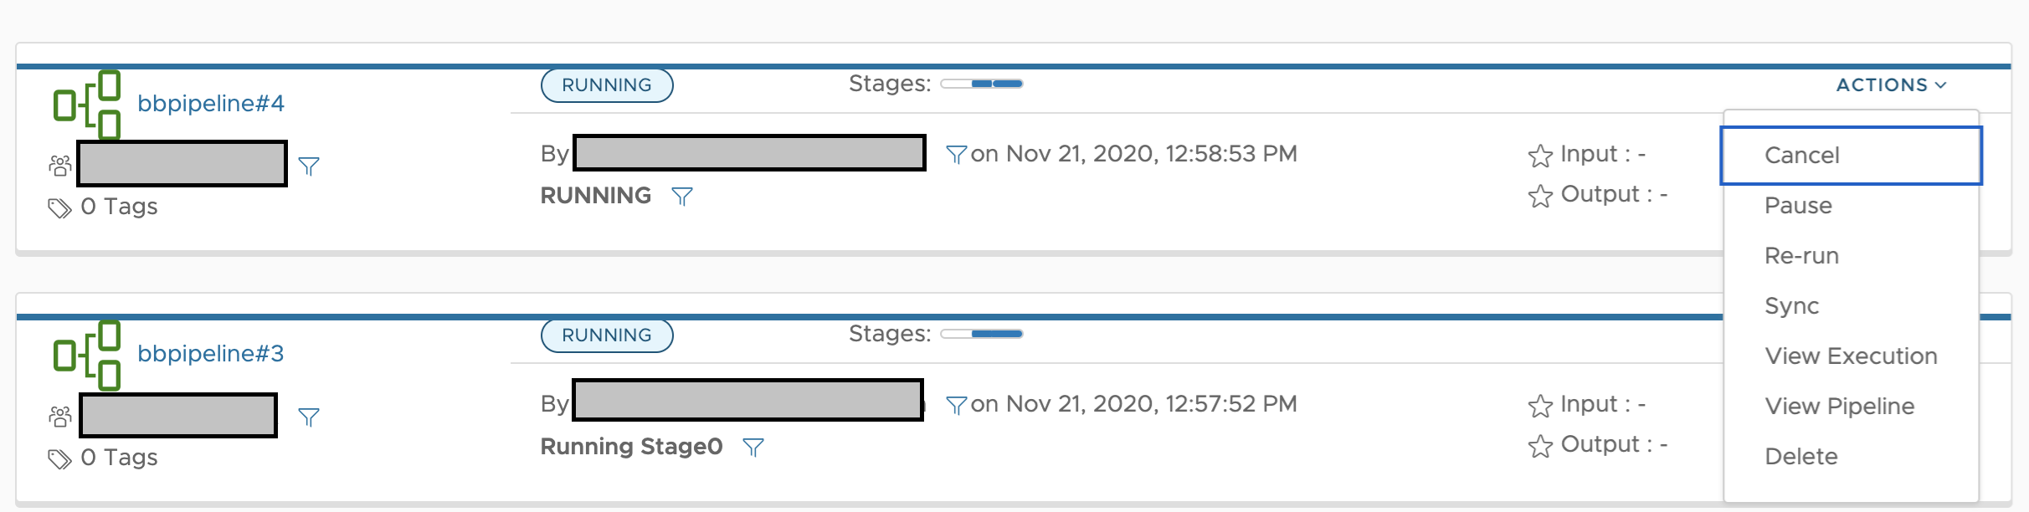Click filter icon beside bbpipeline#3 executor name
The height and width of the screenshot is (512, 2029).
coord(956,405)
